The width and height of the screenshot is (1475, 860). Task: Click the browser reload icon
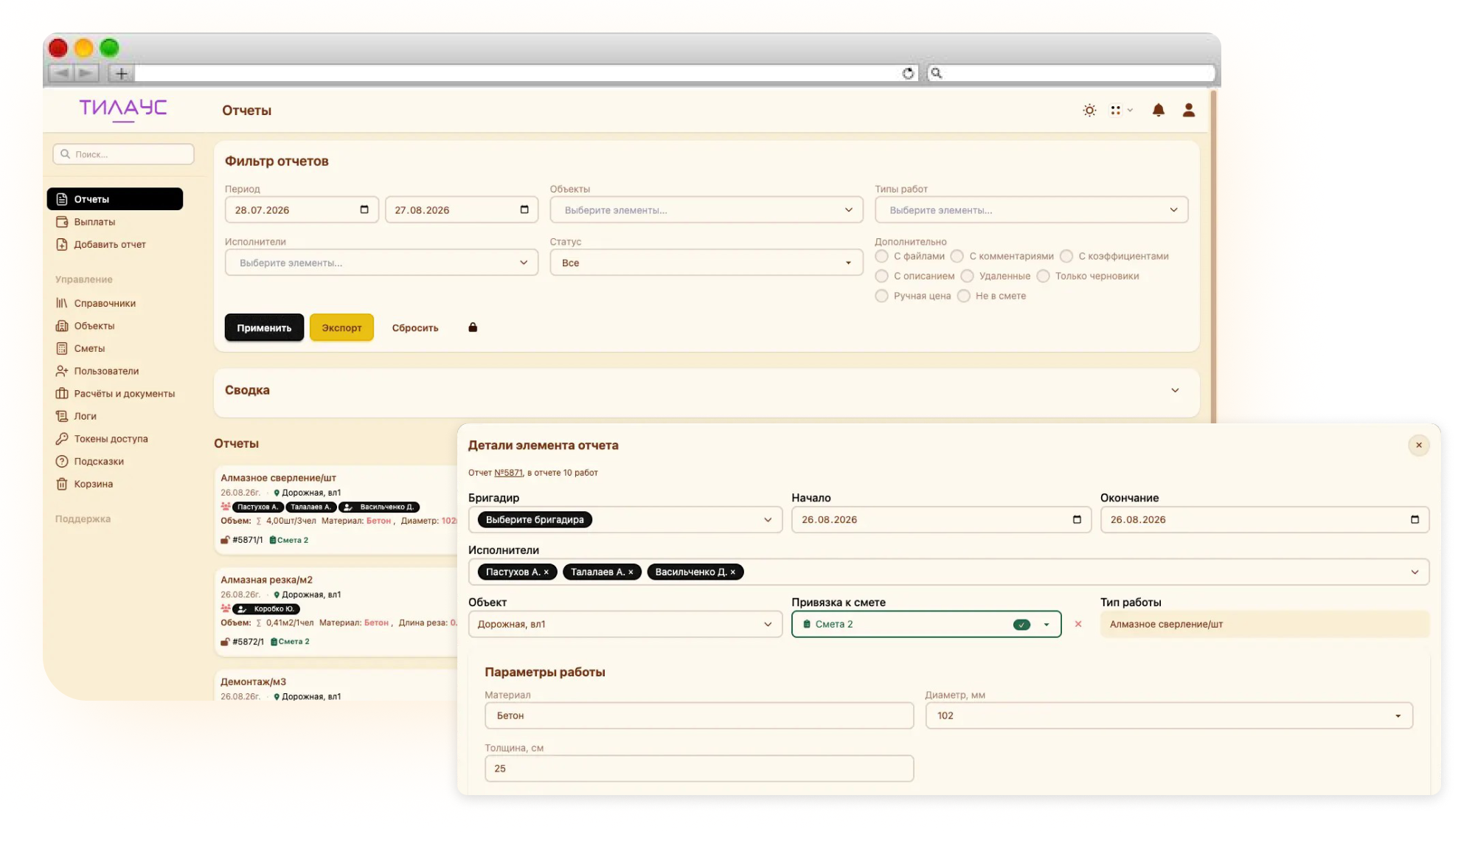tap(908, 73)
